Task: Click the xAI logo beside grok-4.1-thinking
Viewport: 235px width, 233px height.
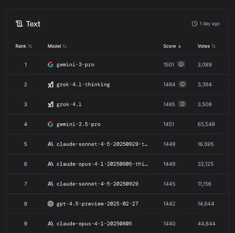Action: click(50, 84)
